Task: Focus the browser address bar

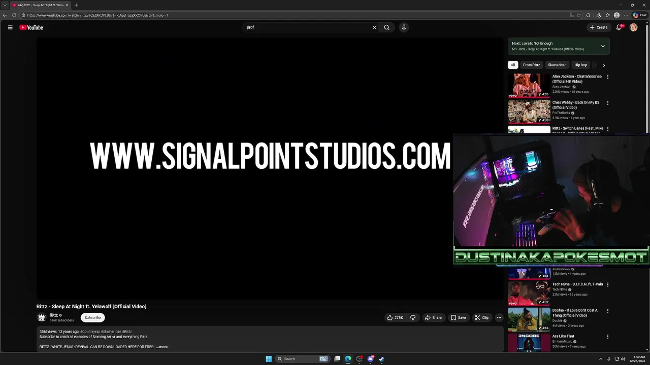Action: (295, 15)
